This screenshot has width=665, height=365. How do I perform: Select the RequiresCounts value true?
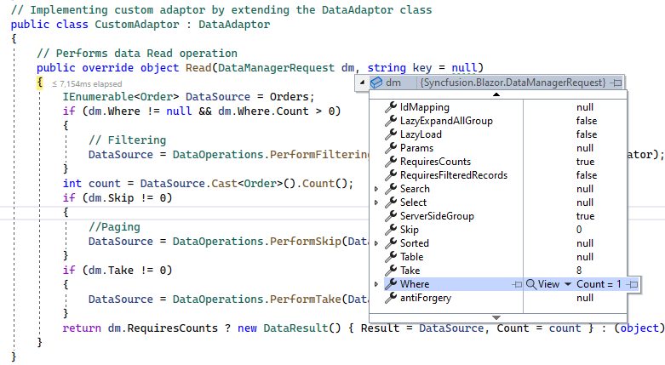click(x=585, y=162)
